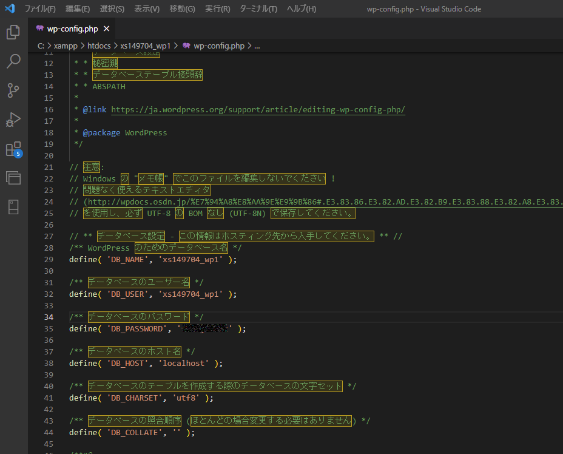Click the ja.wordpress.org support article link
The image size is (563, 454).
258,110
